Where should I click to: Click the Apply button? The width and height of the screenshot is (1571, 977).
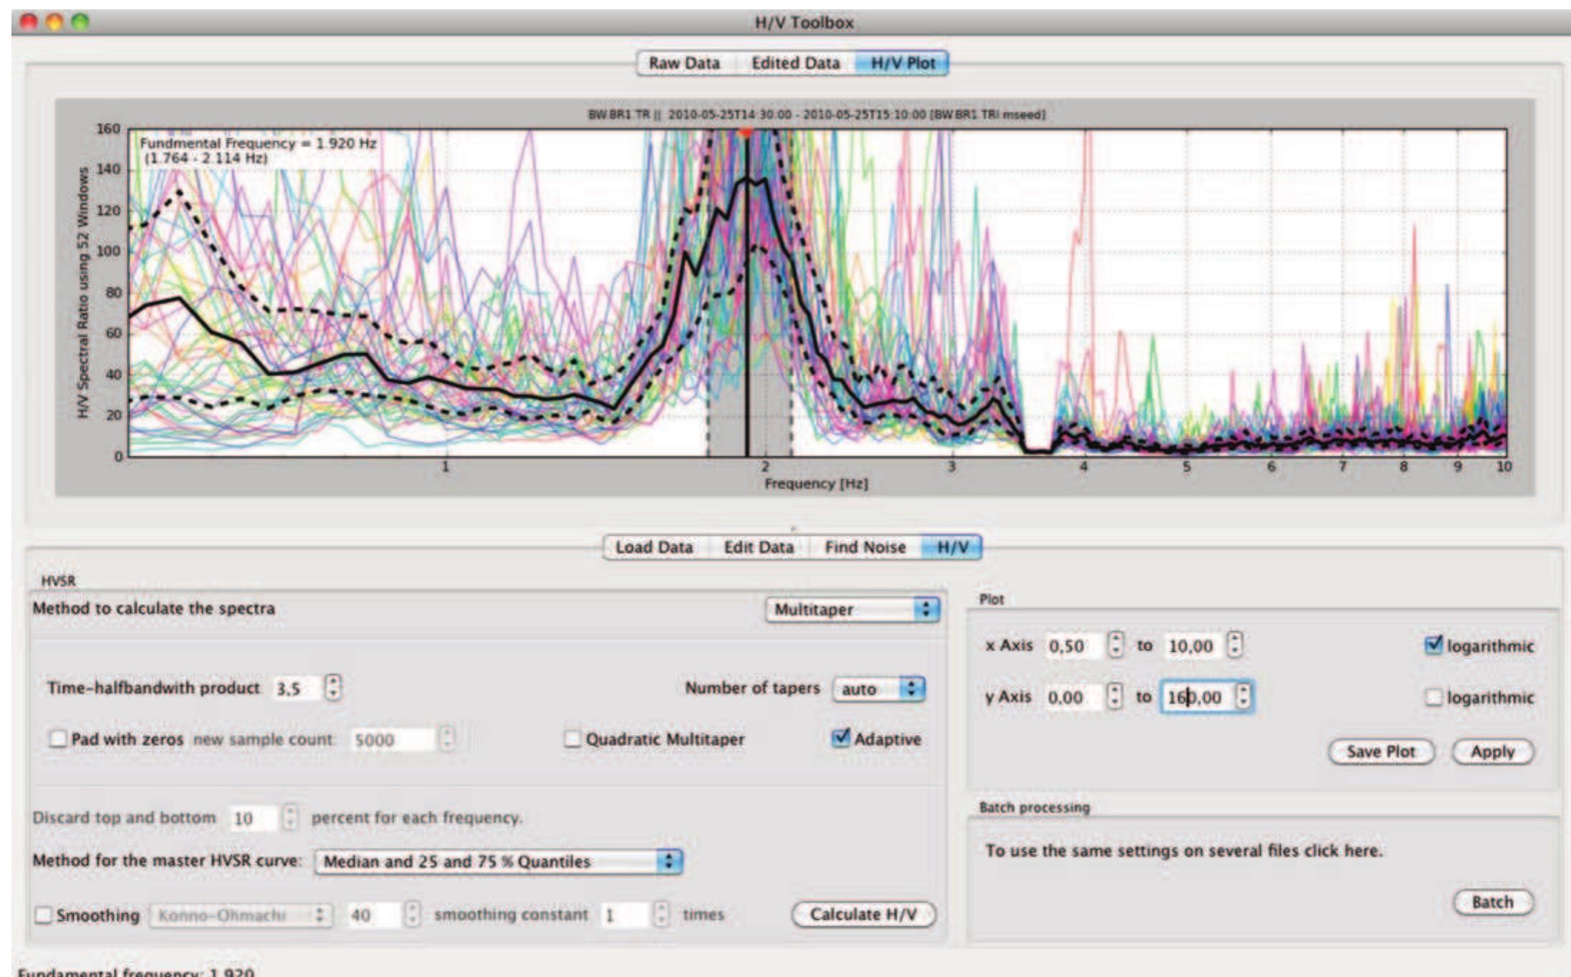point(1493,751)
